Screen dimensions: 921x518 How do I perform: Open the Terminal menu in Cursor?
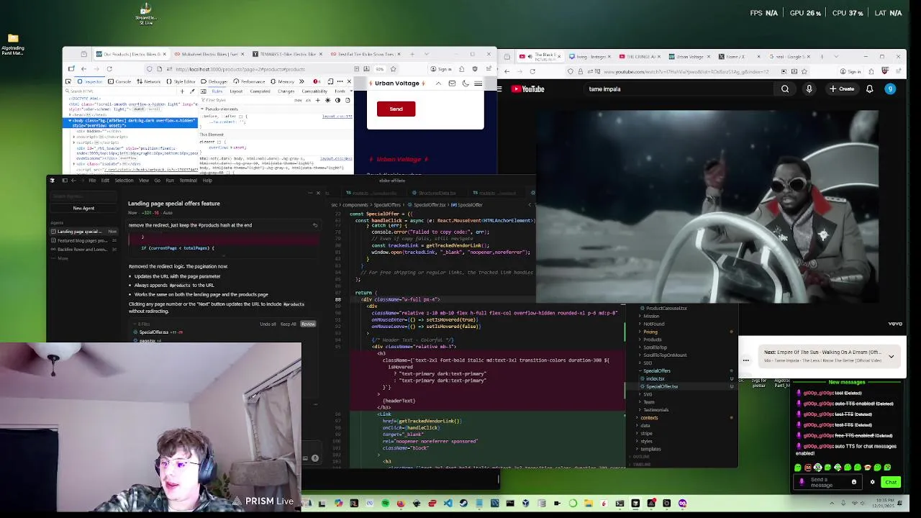tap(188, 181)
